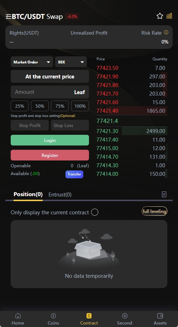The width and height of the screenshot is (178, 327).
Task: Expand the Market Order type dropdown
Action: click(x=32, y=62)
